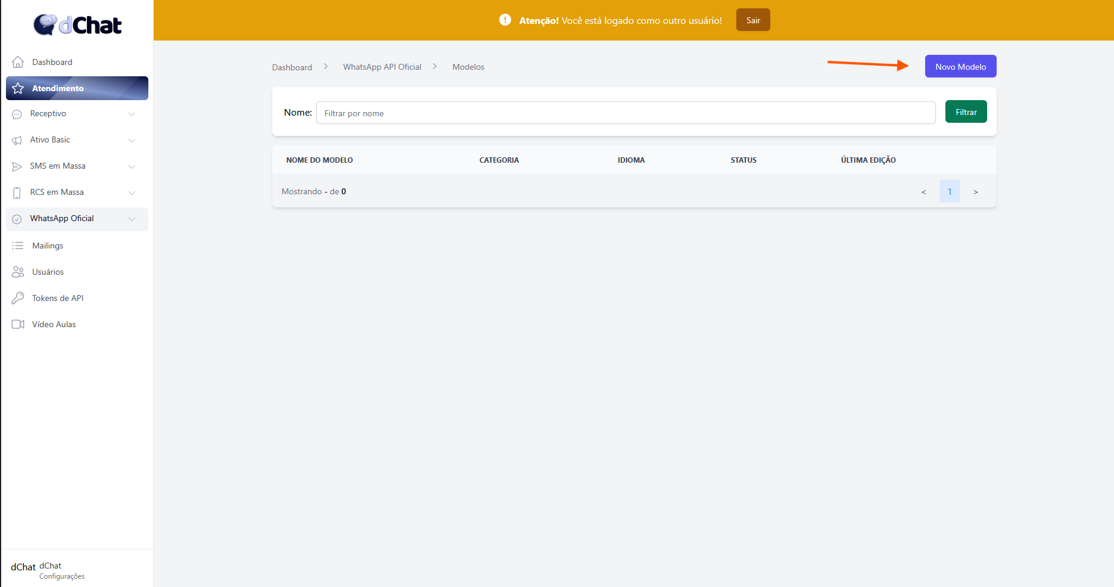Click the Atendimento star icon

pos(18,88)
